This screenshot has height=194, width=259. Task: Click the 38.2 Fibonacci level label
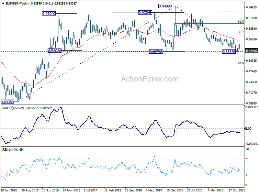[241, 32]
